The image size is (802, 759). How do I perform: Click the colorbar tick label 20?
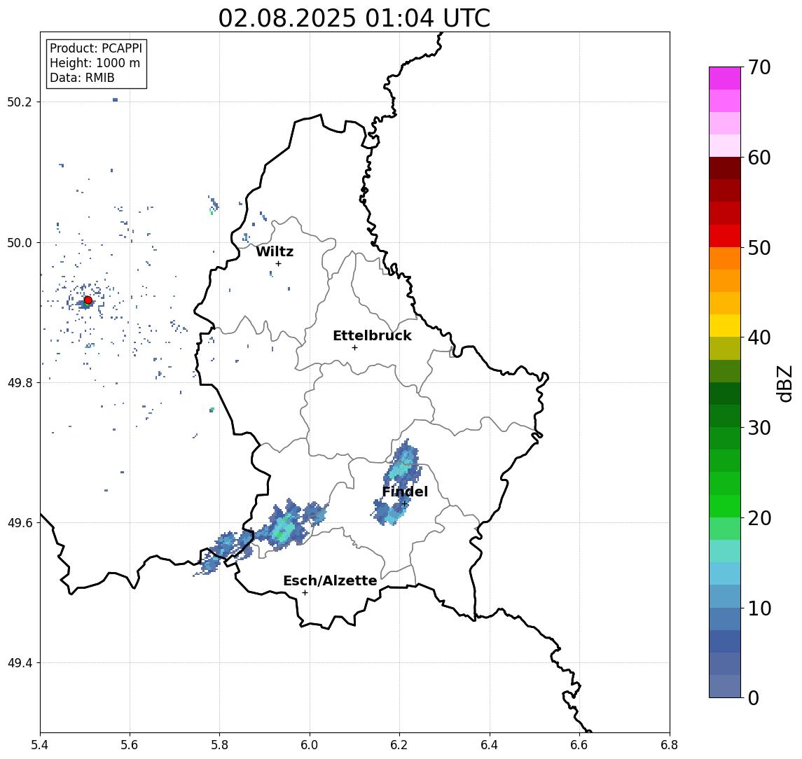coord(759,517)
